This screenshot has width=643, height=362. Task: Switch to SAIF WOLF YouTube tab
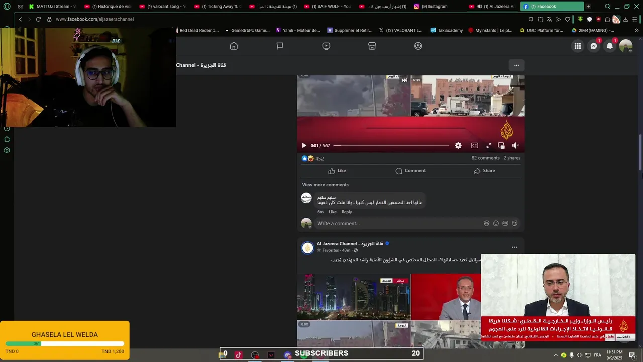(328, 7)
